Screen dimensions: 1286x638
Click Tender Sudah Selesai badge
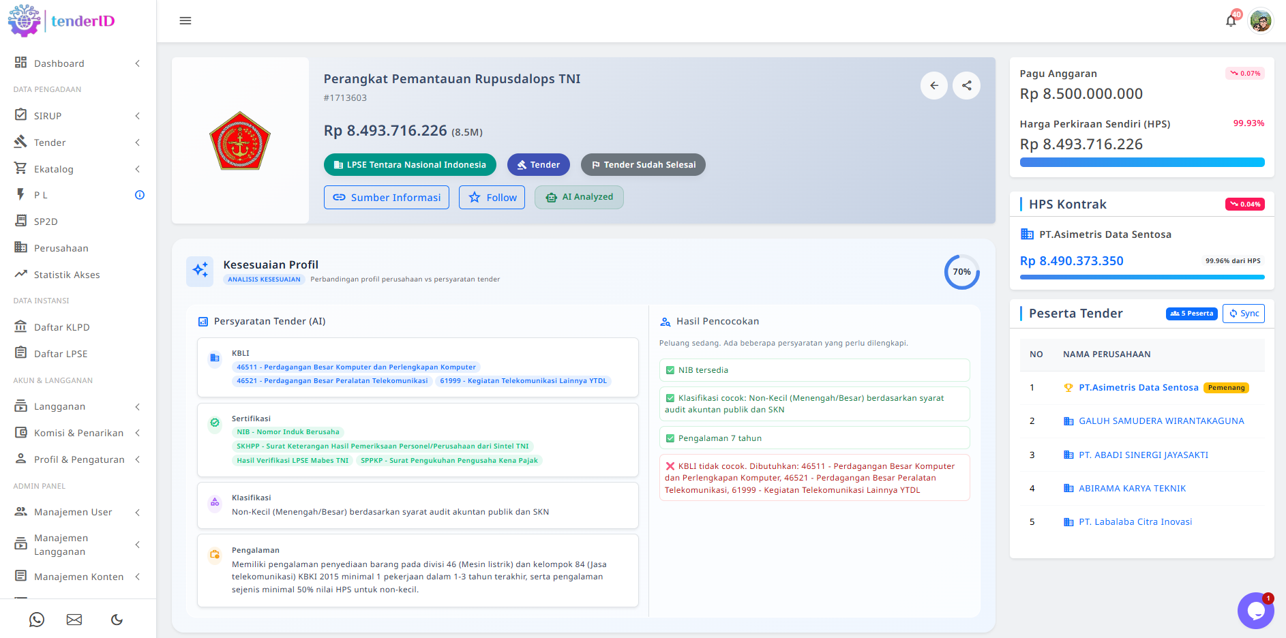point(643,165)
